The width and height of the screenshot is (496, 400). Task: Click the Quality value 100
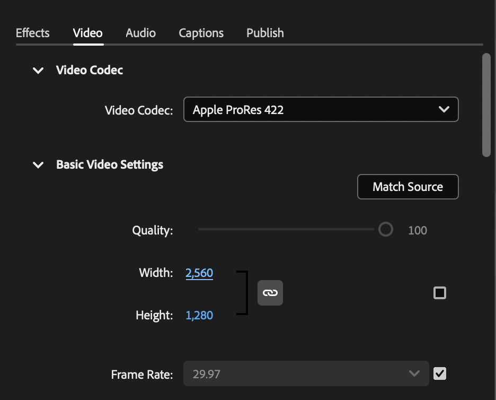tap(418, 230)
